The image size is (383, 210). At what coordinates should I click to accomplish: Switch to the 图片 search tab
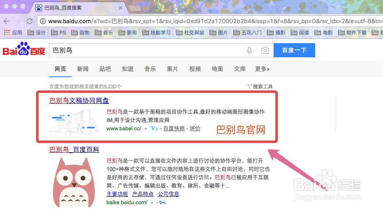tap(173, 69)
